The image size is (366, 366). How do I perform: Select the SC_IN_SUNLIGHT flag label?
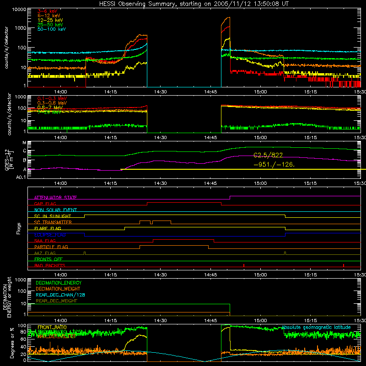pyautogui.click(x=53, y=216)
